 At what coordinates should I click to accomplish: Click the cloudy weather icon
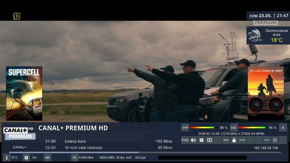pyautogui.click(x=255, y=35)
